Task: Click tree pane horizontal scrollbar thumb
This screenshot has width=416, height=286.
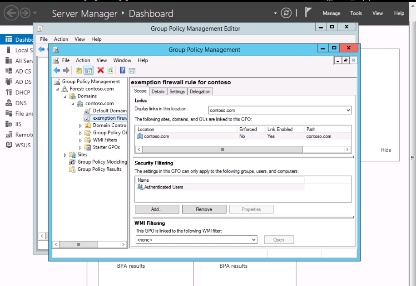Action: pos(78,244)
